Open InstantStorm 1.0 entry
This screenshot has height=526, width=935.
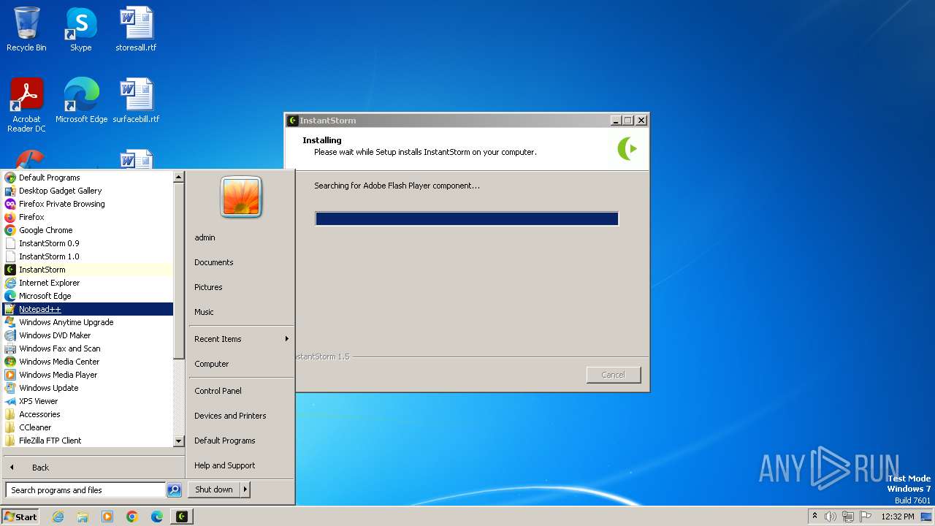point(88,256)
